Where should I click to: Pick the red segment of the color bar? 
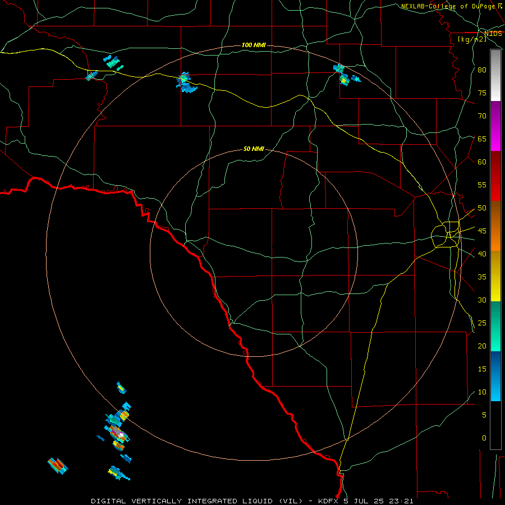495,176
